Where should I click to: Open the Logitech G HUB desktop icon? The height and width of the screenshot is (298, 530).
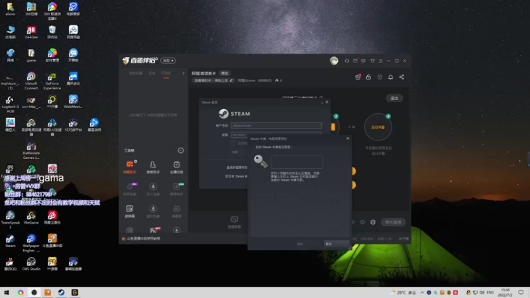pyautogui.click(x=10, y=105)
